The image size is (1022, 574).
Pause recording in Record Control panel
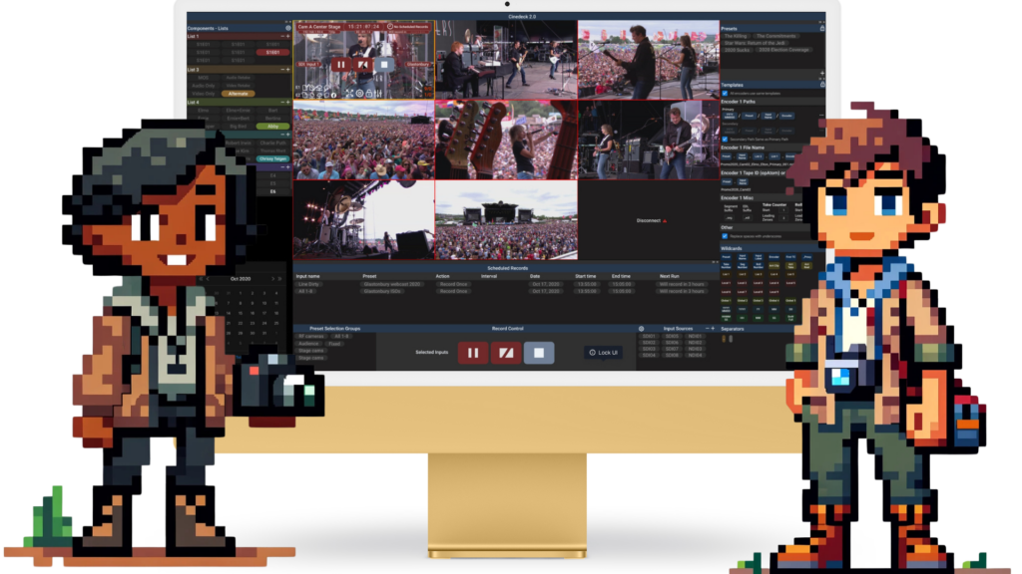472,353
